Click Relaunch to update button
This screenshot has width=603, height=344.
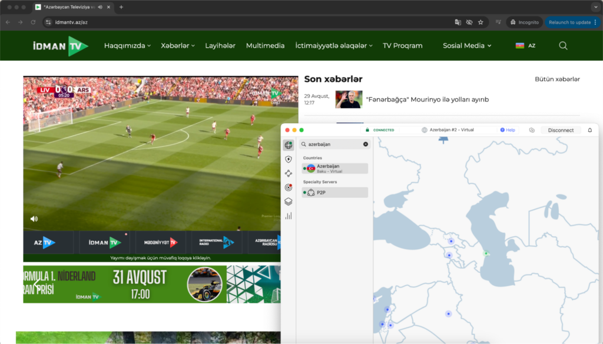(569, 22)
